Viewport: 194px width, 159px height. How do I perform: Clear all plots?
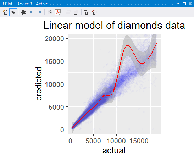pyautogui.click(x=95, y=12)
